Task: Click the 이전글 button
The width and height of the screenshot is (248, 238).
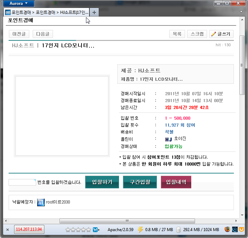Action: (x=19, y=34)
